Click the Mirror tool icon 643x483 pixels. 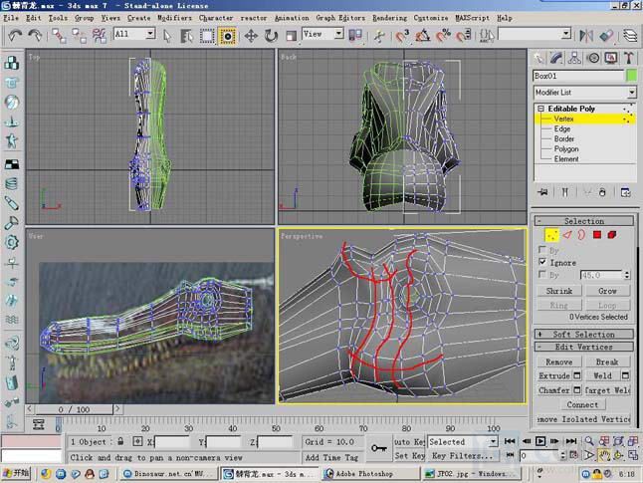[586, 36]
